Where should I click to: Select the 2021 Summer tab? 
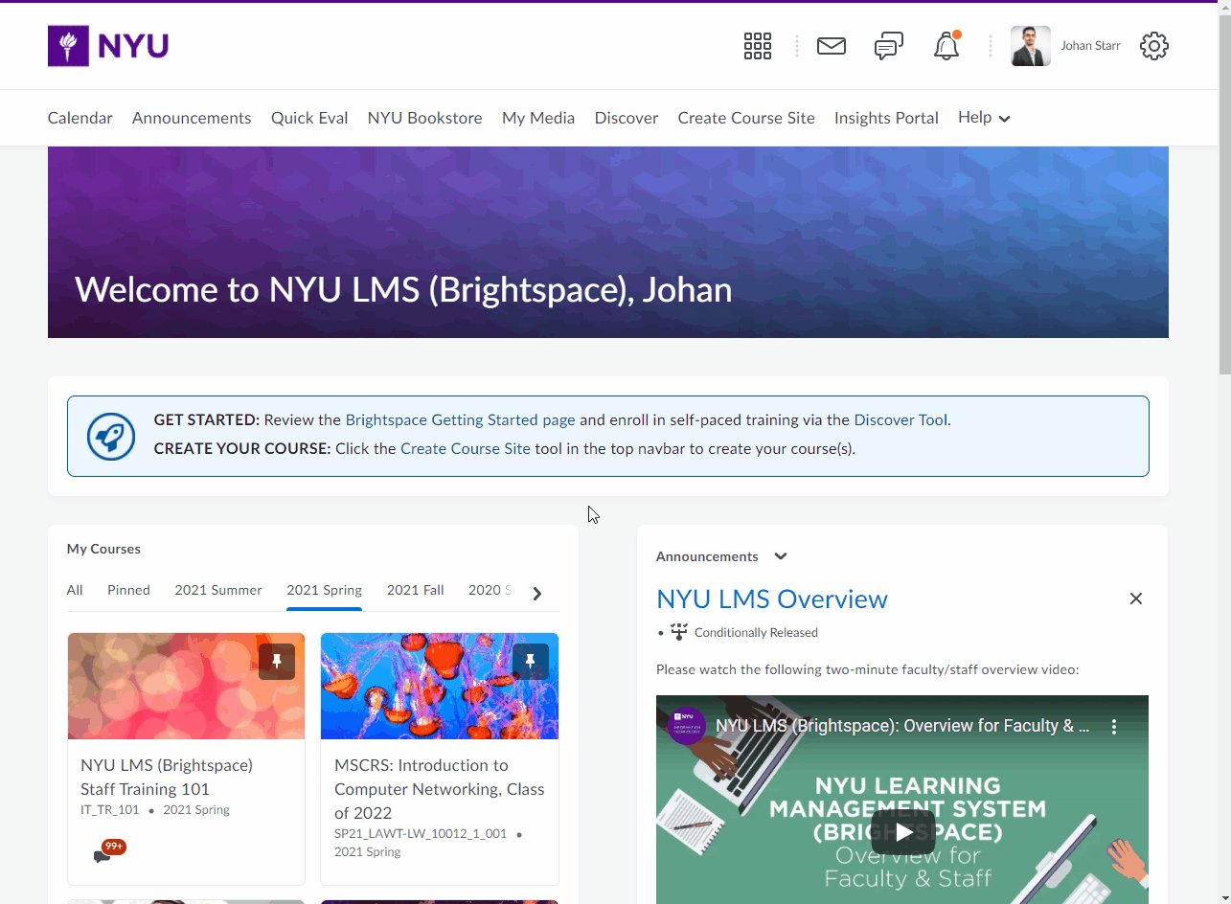218,590
